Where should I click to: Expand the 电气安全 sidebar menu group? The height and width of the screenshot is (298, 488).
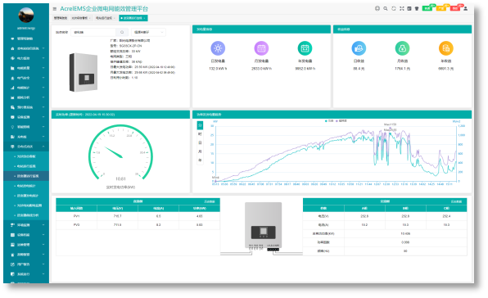pyautogui.click(x=27, y=78)
